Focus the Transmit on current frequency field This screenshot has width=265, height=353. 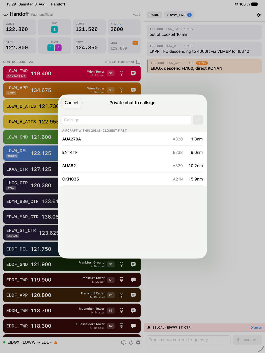point(189,340)
